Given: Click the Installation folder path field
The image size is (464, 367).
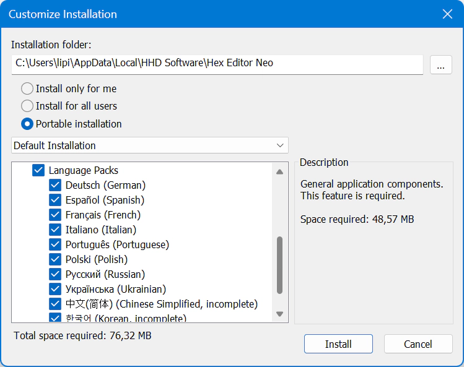Looking at the screenshot, I should point(217,63).
